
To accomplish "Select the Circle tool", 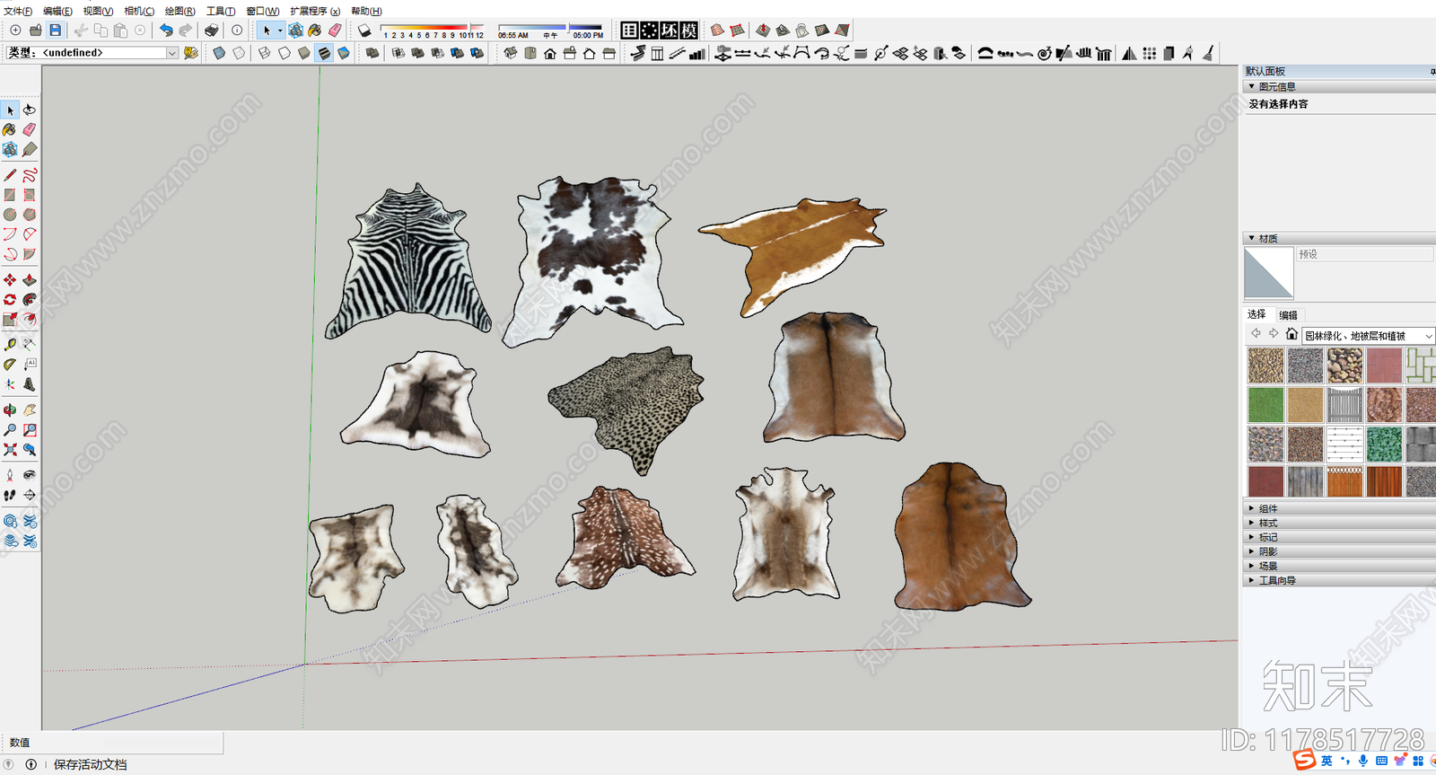I will click(10, 215).
